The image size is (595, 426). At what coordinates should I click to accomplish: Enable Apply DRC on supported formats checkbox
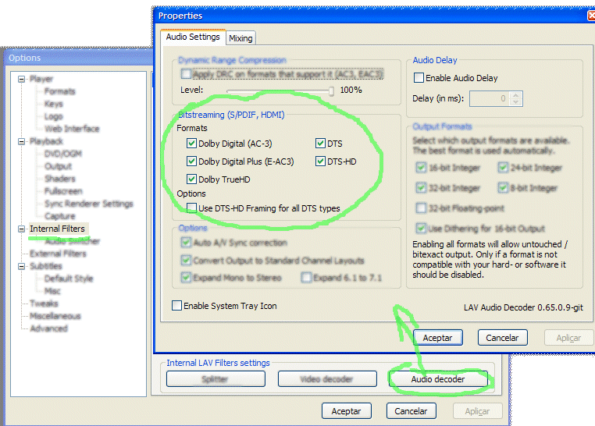(x=186, y=73)
